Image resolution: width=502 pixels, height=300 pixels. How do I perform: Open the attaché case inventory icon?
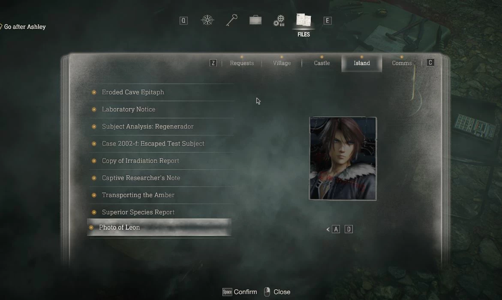point(256,20)
